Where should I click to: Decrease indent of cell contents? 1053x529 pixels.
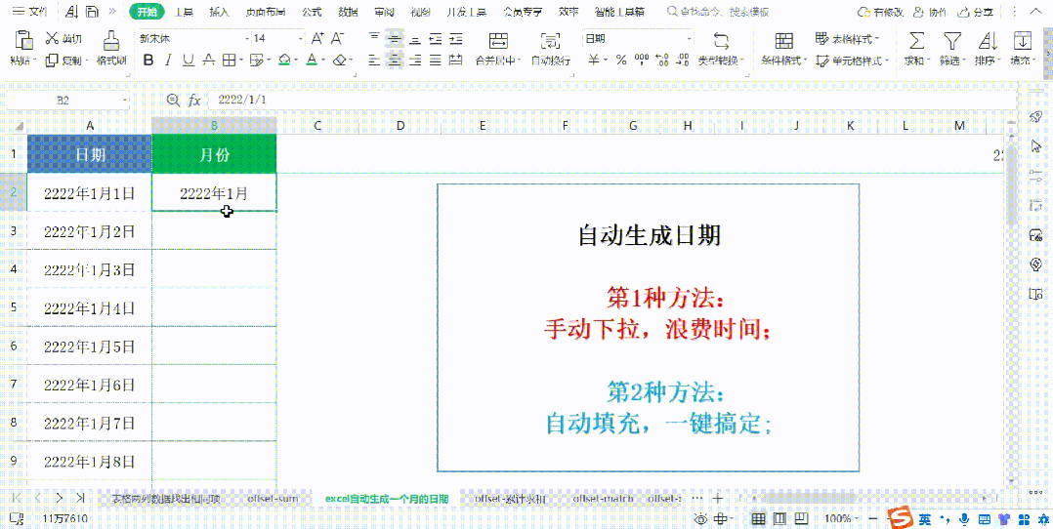point(436,38)
